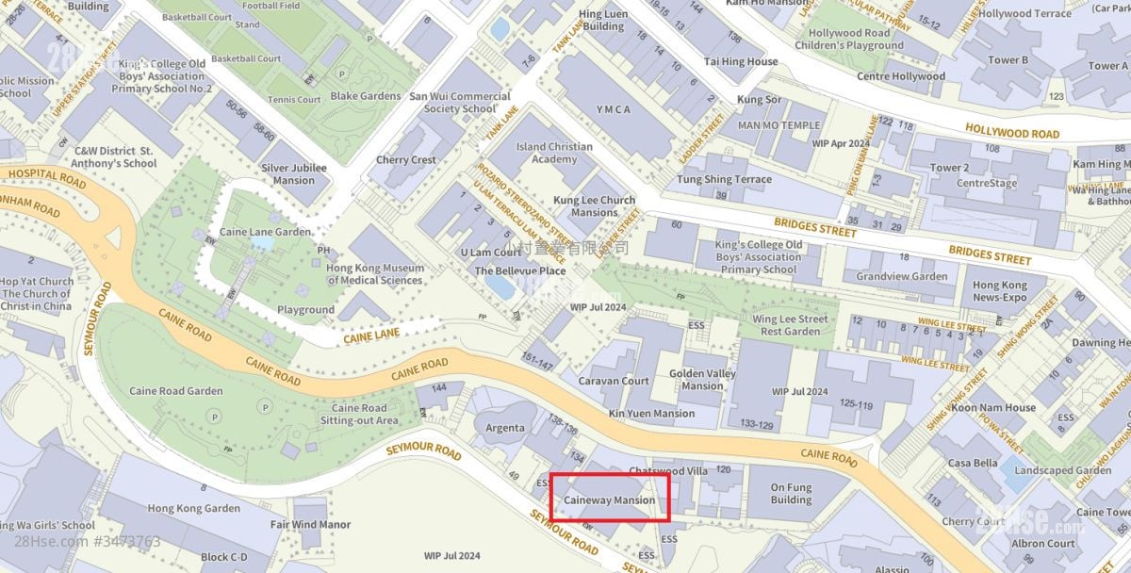Select the Kin Yuen Mansion label
This screenshot has height=573, width=1131.
[652, 413]
